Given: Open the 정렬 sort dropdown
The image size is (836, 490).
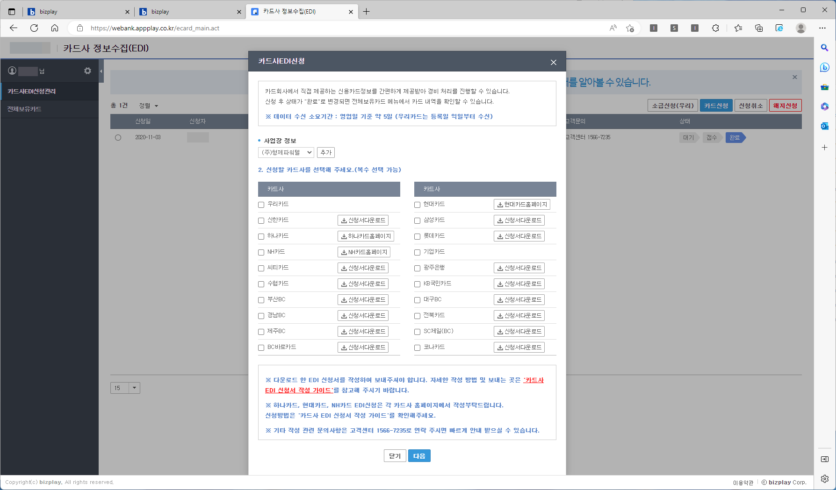Looking at the screenshot, I should click(149, 106).
